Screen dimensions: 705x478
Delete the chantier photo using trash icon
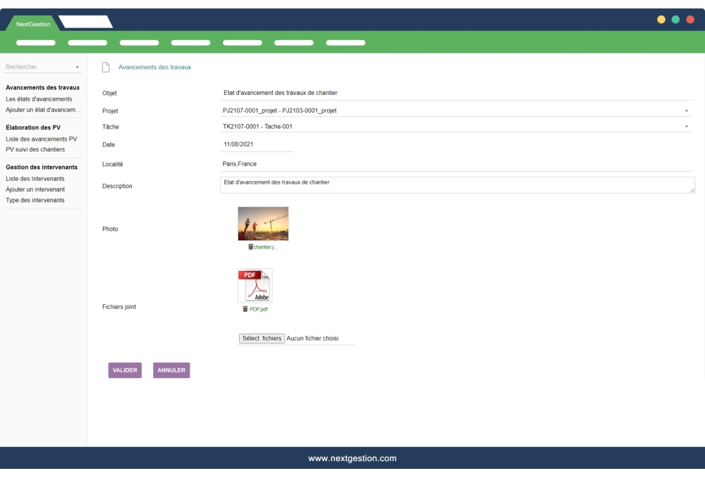coord(250,247)
